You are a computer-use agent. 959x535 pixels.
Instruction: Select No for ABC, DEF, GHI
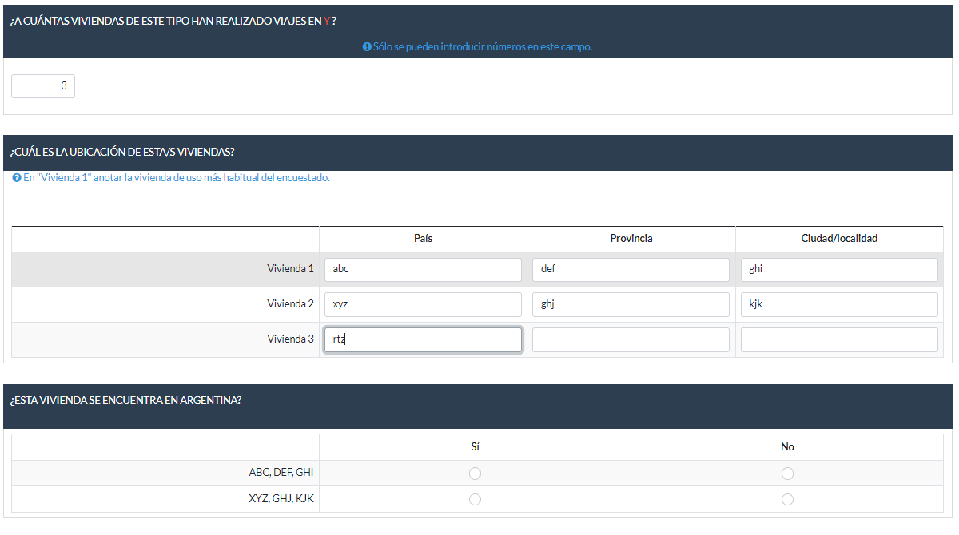[x=787, y=474]
